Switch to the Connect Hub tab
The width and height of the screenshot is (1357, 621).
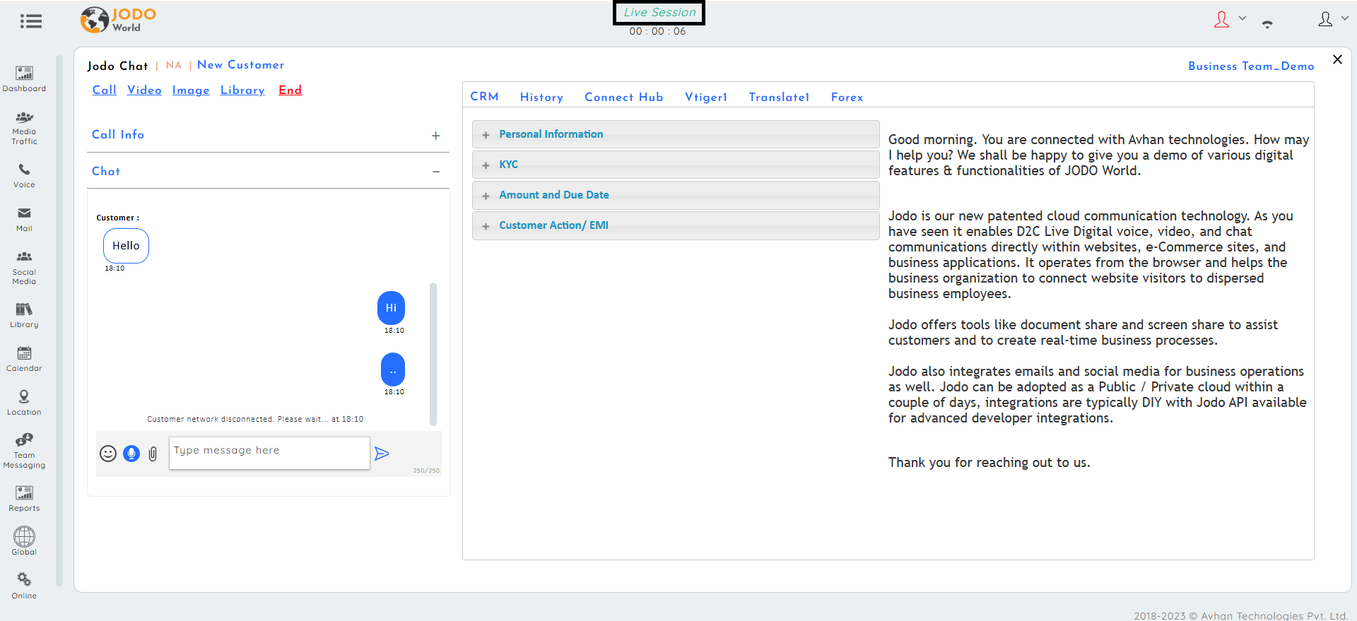pyautogui.click(x=624, y=97)
